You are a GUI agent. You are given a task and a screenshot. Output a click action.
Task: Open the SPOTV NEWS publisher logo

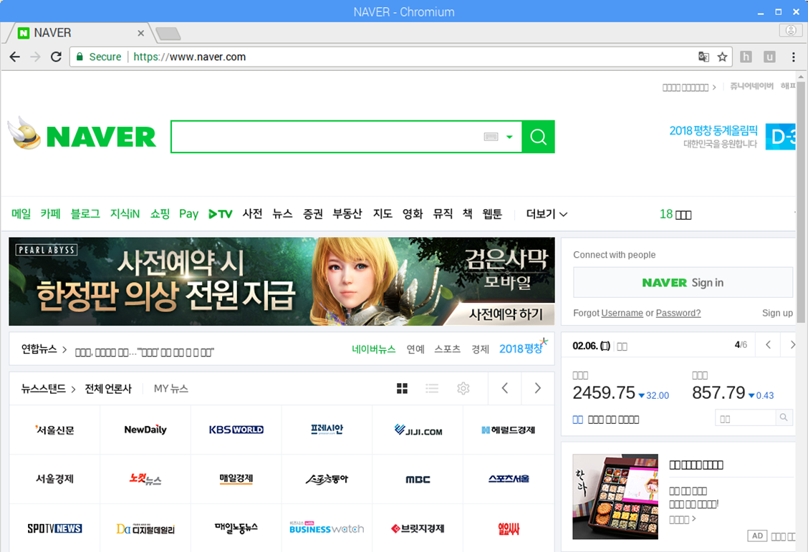(54, 528)
